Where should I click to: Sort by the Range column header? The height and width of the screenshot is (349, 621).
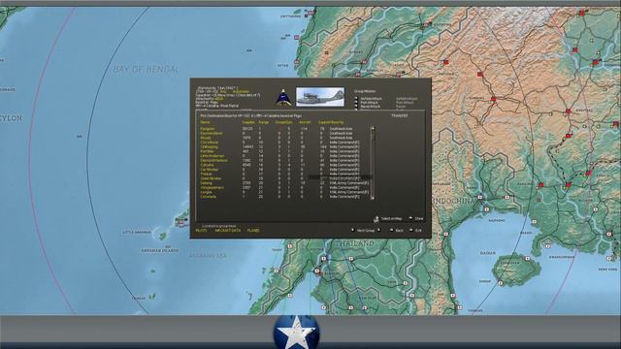click(263, 122)
